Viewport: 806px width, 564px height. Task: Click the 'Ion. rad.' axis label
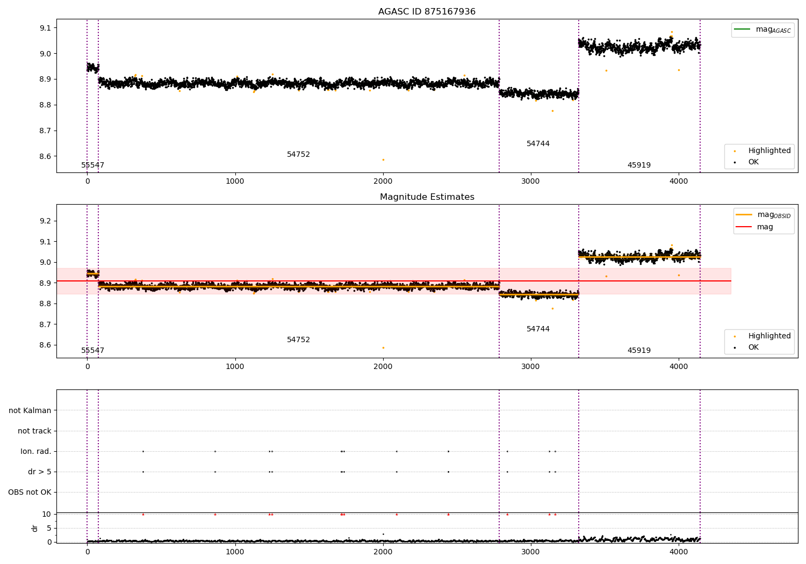[36, 451]
